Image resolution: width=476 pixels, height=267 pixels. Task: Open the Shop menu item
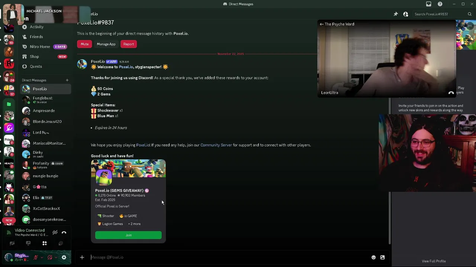45,56
